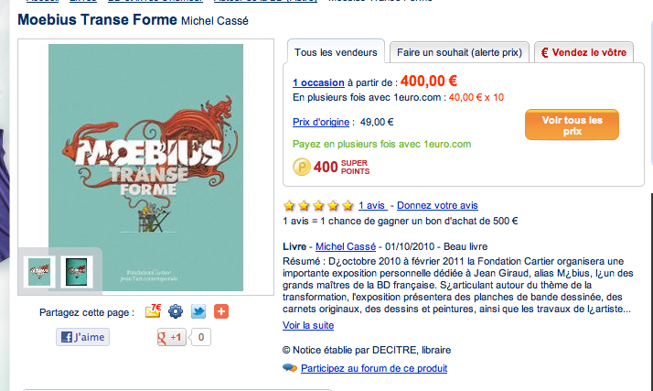Share page via email envelope icon
Viewport: 653px width, 391px height.
(x=153, y=311)
